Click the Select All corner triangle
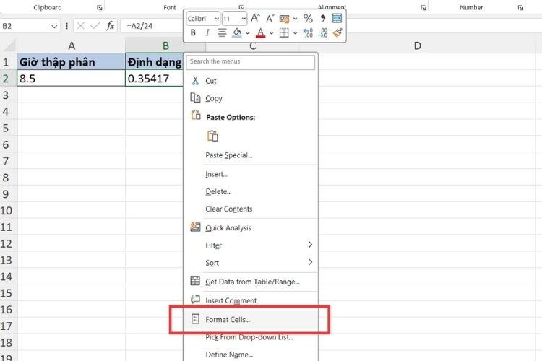 pyautogui.click(x=8, y=45)
